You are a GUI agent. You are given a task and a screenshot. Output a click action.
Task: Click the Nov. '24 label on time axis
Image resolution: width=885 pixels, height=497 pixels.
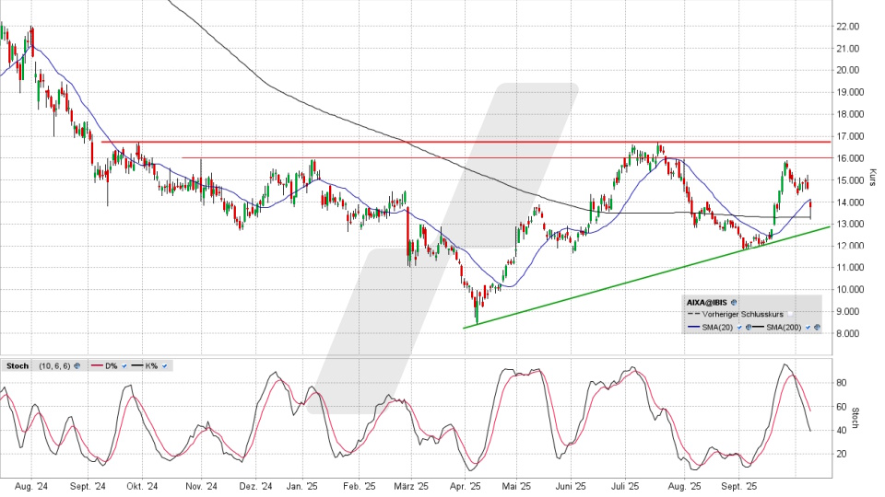tap(200, 486)
